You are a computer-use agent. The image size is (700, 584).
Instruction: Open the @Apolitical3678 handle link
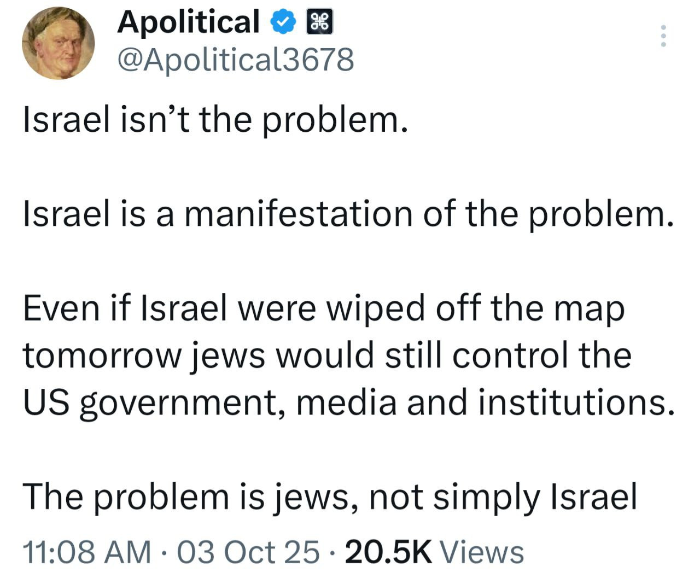[235, 60]
